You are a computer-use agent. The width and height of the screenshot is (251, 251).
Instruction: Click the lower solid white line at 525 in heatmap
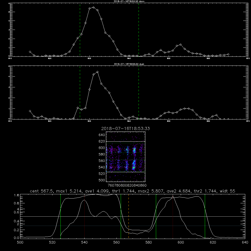[125, 172]
